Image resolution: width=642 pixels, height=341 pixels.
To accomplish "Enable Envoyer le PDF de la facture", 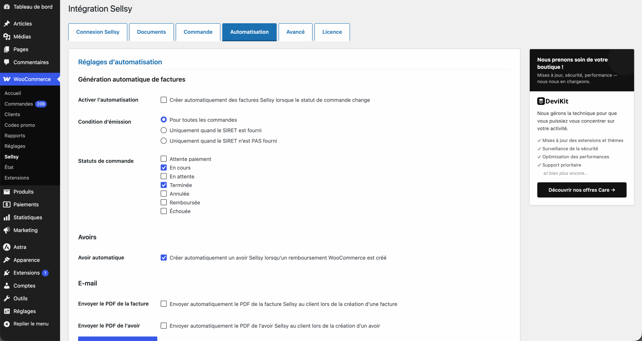I will [164, 304].
